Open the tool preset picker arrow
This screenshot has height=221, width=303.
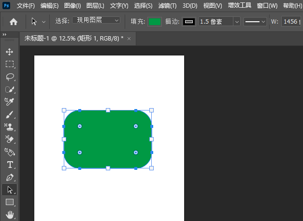[x=43, y=22]
